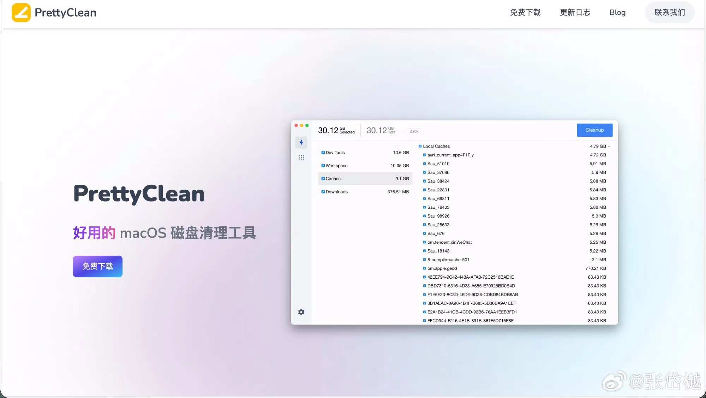Toggle the Dev Tools checkbox
The width and height of the screenshot is (706, 398).
[323, 153]
